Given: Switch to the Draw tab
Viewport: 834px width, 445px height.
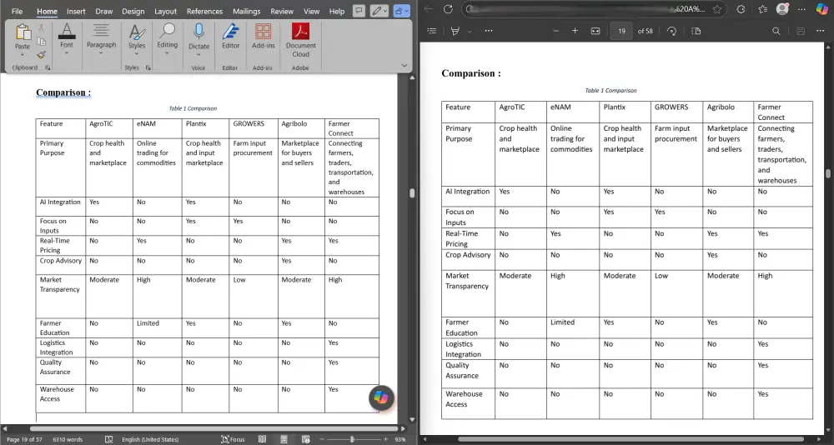Looking at the screenshot, I should tap(103, 11).
